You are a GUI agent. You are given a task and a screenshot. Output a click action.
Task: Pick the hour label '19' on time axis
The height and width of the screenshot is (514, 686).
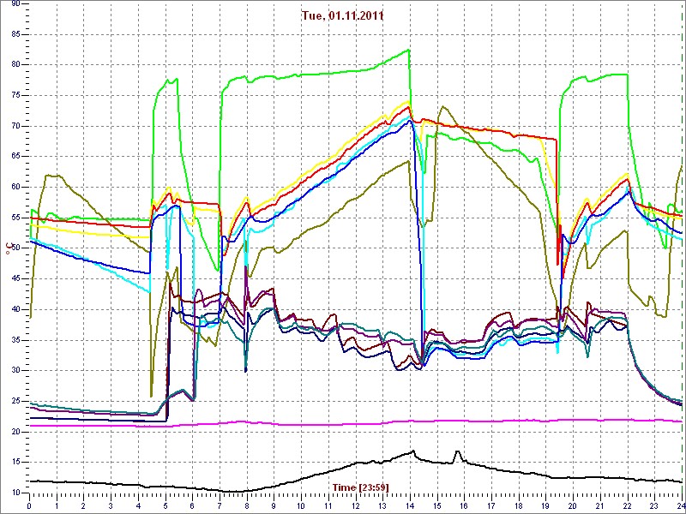545,505
